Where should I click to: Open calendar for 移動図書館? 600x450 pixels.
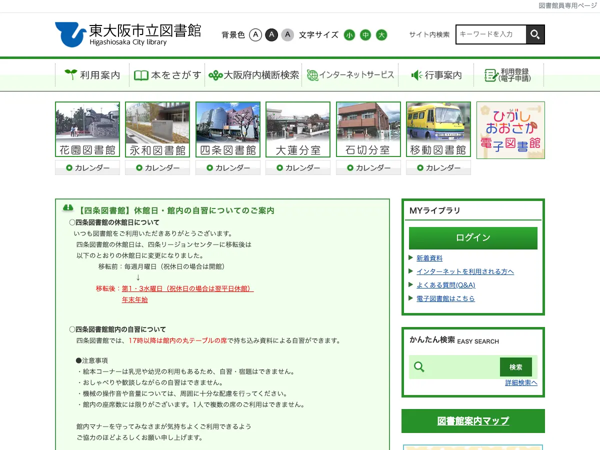pyautogui.click(x=438, y=167)
